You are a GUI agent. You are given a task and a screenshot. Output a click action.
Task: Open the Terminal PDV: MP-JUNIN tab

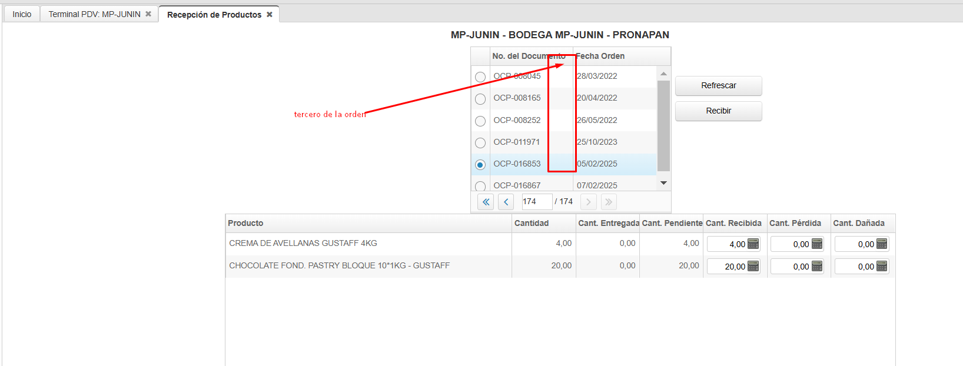[94, 14]
